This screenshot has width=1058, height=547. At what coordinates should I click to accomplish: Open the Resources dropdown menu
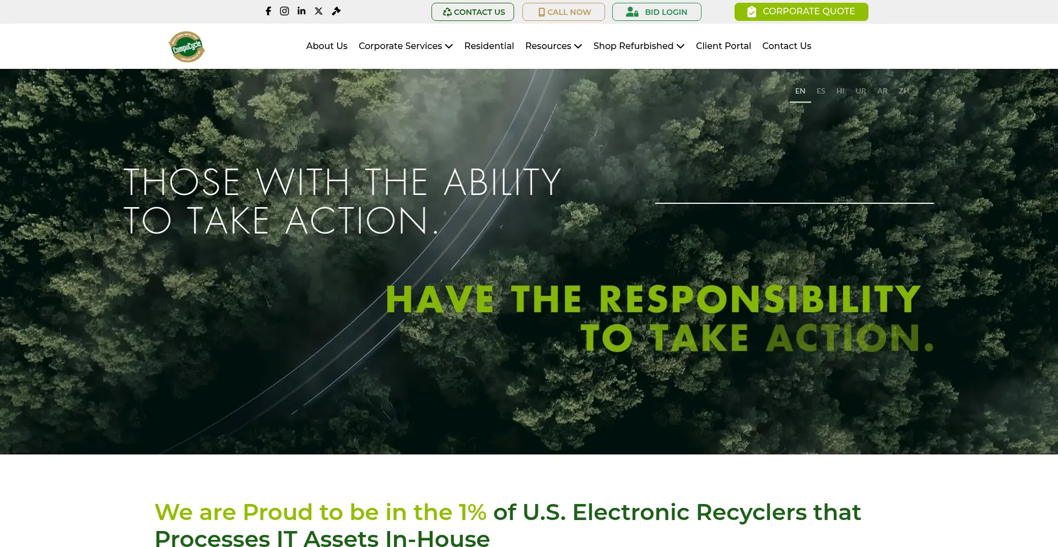coord(553,46)
